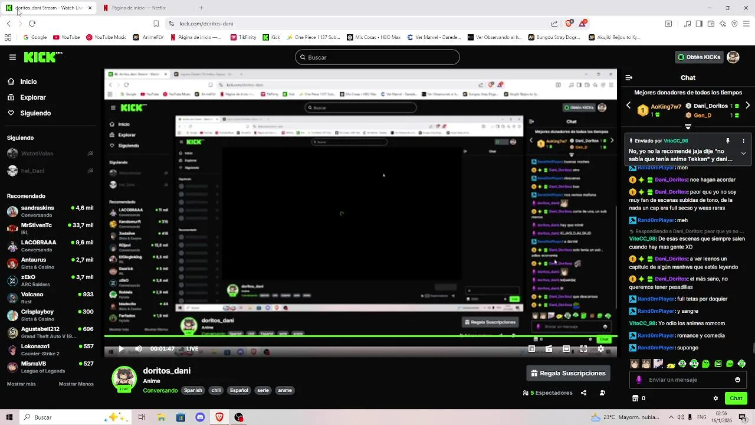Show the previous top donors page
Image resolution: width=755 pixels, height=425 pixels.
[x=628, y=106]
